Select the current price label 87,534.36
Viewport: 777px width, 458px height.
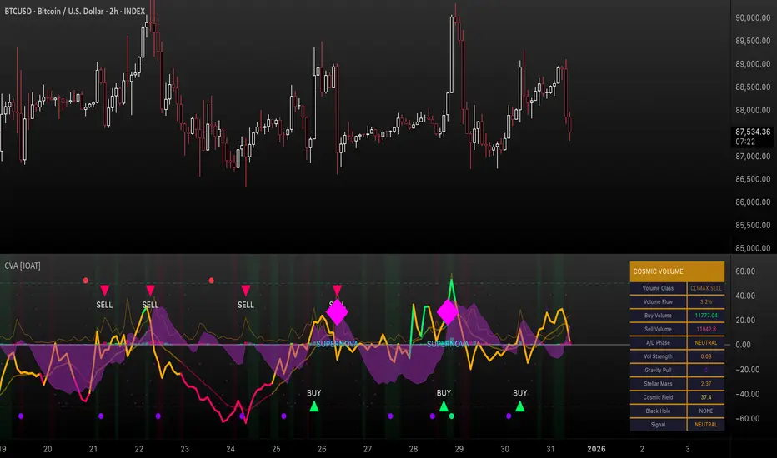point(753,132)
